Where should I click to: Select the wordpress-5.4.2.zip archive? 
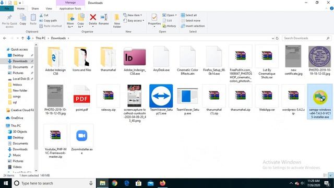pos(293,100)
